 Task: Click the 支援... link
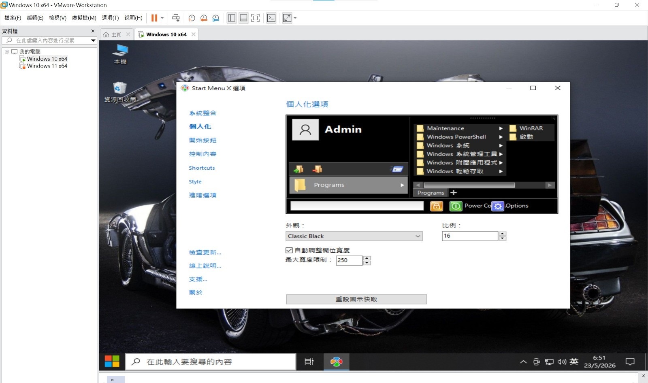click(x=198, y=279)
